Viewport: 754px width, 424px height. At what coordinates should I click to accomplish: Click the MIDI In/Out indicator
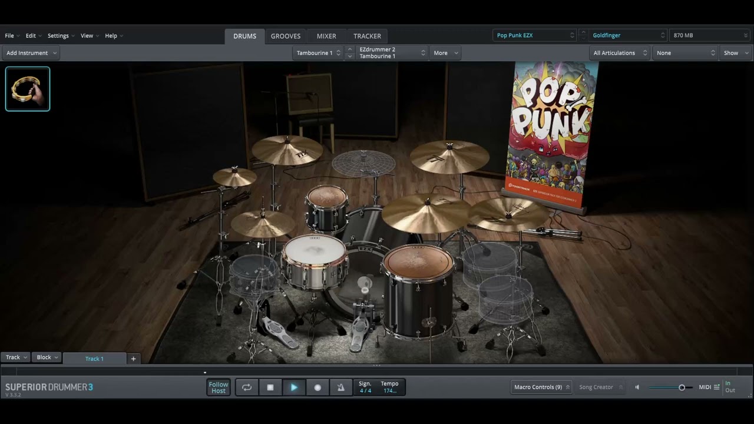[730, 387]
